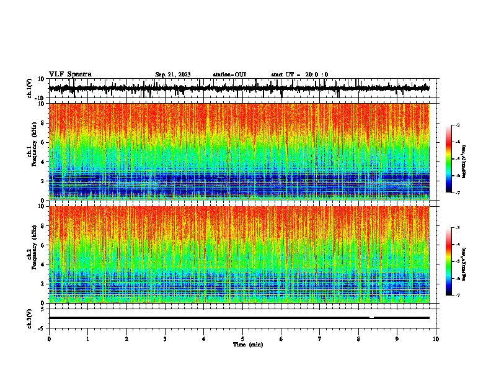Click the "-10" tick on ch.1(V) axis
Image resolution: width=491 pixels, height=380 pixels.
click(40, 98)
